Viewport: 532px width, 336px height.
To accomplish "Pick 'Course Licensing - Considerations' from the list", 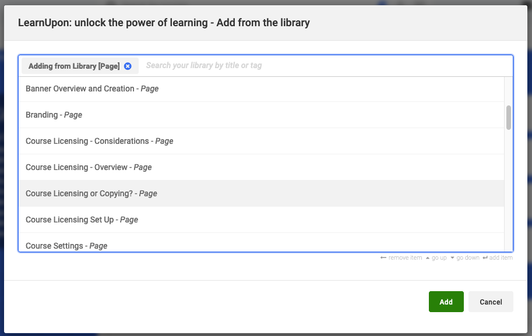I will coord(99,141).
